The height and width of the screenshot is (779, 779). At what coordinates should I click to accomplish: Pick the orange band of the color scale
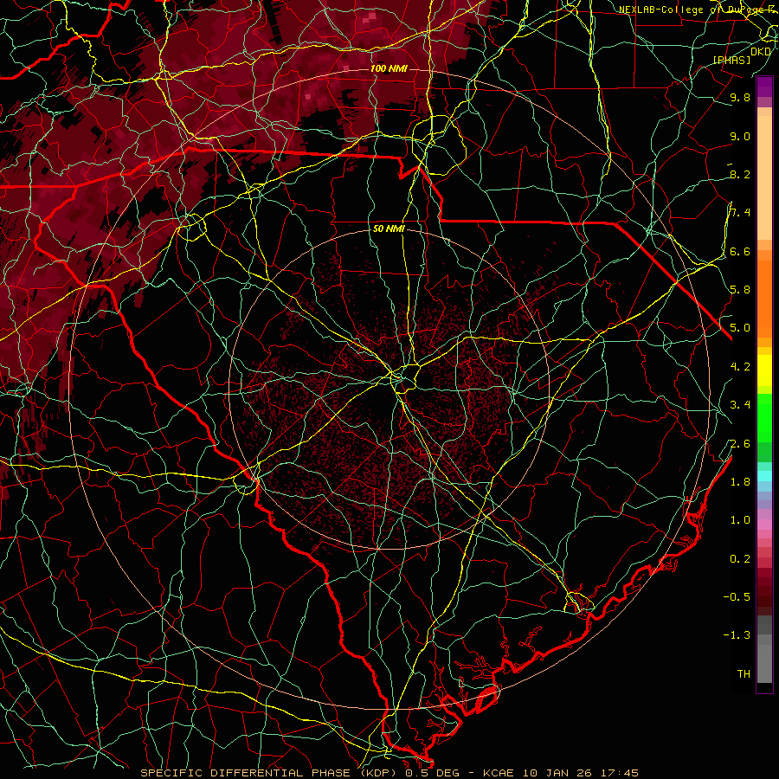click(x=764, y=298)
